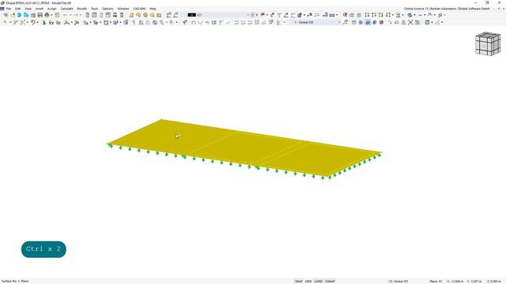Click the blue 3D box icon in top toolbar
Screen dimensions: 506x284
pyautogui.click(x=300, y=15)
